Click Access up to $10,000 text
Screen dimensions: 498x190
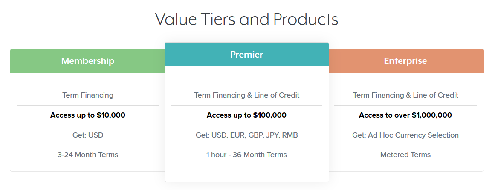pos(88,115)
